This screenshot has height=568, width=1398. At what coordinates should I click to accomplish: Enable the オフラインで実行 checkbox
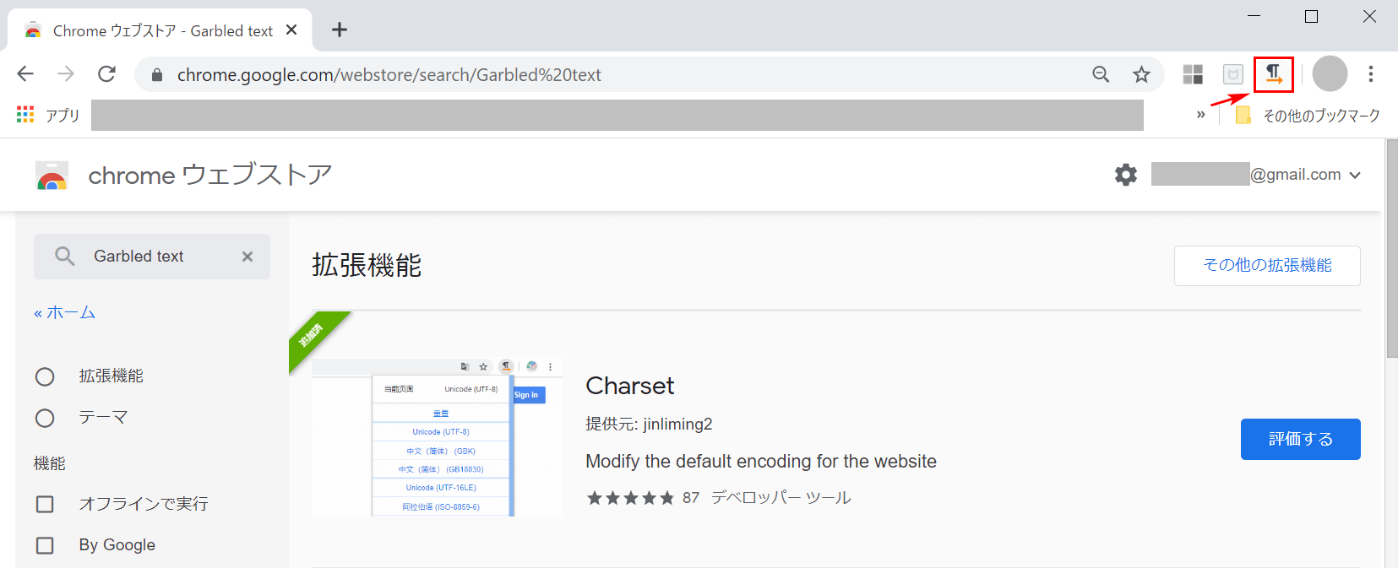[45, 504]
